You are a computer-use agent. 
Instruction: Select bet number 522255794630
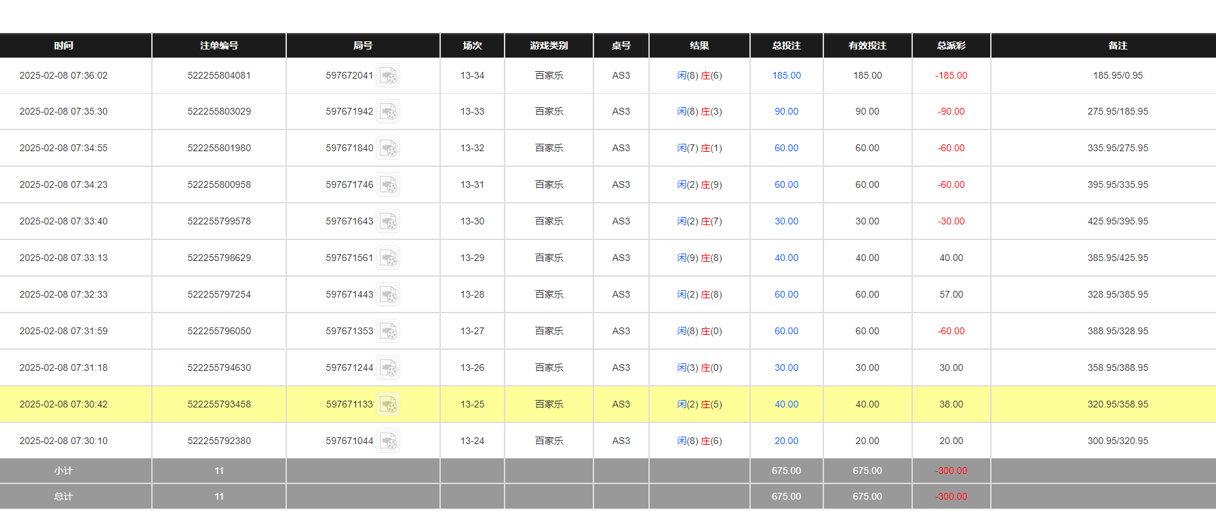tap(219, 367)
